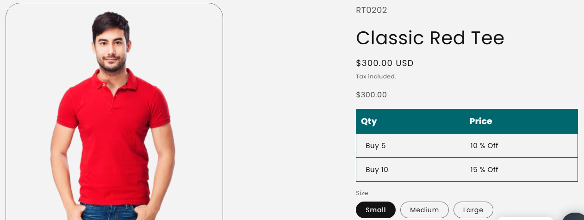
Task: Click the $300.00 USD price
Action: tap(384, 63)
